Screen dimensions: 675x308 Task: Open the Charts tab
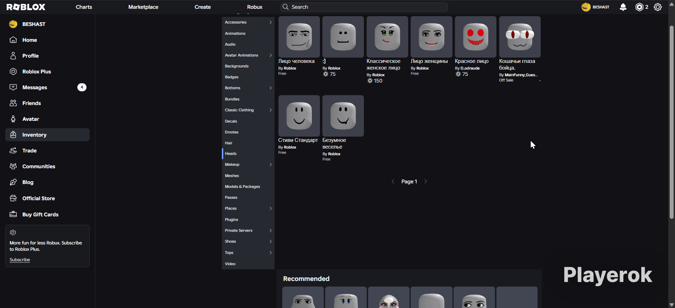pos(84,7)
